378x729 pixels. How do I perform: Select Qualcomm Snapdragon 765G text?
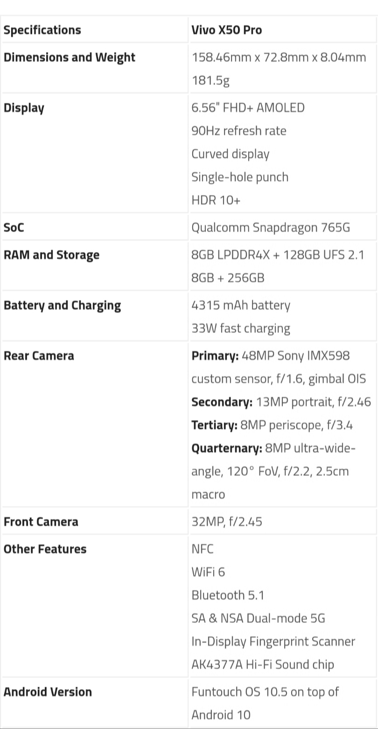coord(271,227)
